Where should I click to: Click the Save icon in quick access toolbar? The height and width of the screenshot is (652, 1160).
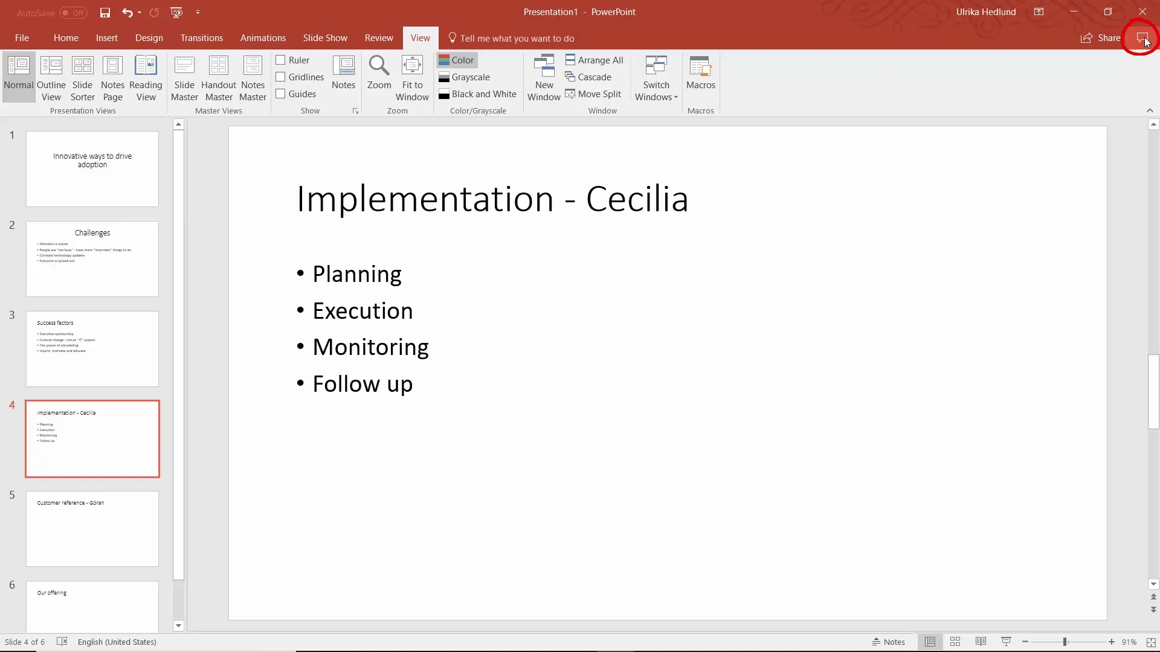[x=105, y=12]
